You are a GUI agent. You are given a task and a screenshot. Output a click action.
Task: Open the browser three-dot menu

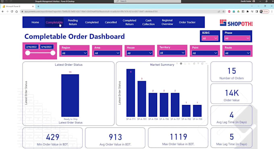(272, 11)
